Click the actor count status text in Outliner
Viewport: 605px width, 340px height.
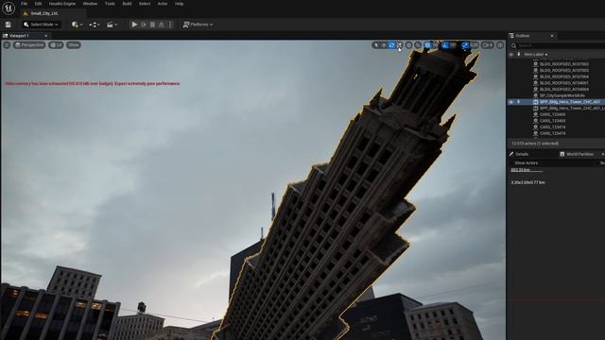point(535,144)
